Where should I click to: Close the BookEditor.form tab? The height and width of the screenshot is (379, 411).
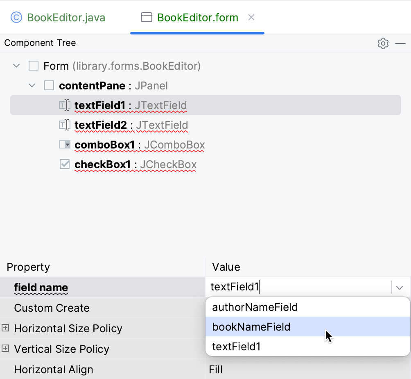tap(251, 18)
